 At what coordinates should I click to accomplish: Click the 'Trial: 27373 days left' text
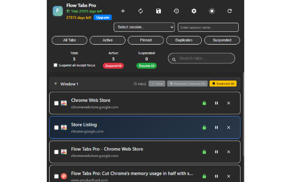[x=87, y=11]
